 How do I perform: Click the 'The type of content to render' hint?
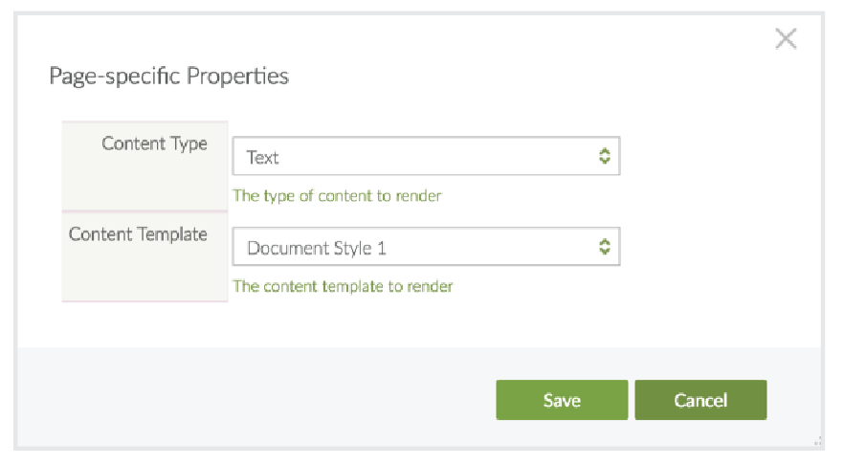click(x=337, y=196)
